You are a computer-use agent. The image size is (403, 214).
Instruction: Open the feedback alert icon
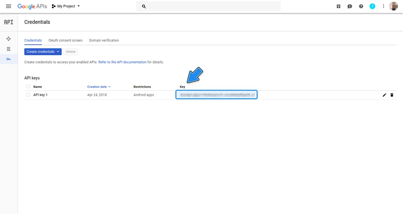[x=350, y=6]
